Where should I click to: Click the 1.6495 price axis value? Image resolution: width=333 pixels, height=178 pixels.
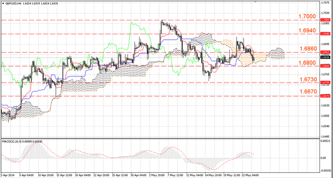pos(325,136)
